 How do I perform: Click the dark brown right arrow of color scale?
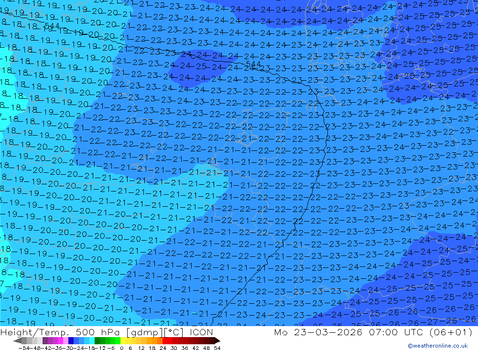[217, 341]
